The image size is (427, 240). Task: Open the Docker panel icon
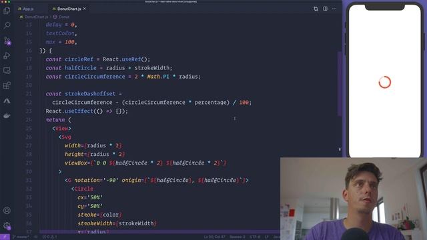[x=7, y=115]
